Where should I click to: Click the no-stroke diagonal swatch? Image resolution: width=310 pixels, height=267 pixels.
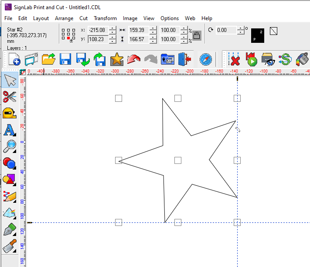[274, 31]
